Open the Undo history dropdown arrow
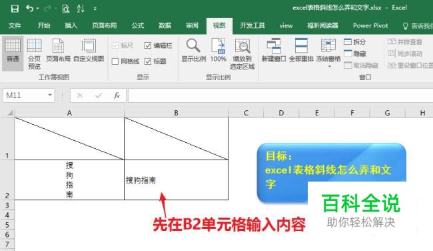This screenshot has width=433, height=251. [x=37, y=9]
